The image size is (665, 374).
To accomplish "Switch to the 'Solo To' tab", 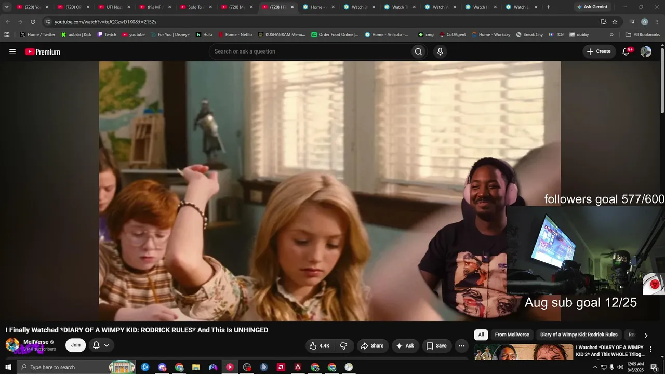I will 195,7.
